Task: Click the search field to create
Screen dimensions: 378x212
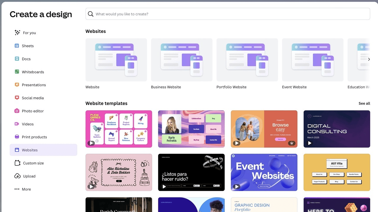Action: (227, 14)
